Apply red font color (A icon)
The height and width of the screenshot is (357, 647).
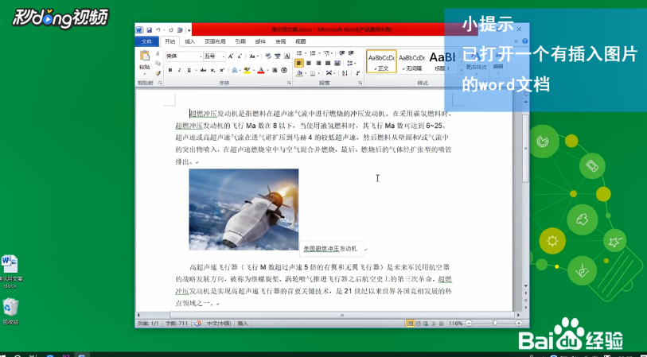pyautogui.click(x=261, y=70)
